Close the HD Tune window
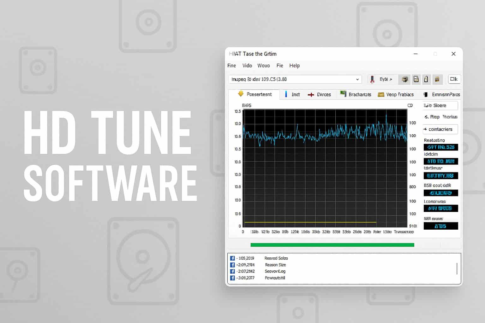Image resolution: width=485 pixels, height=323 pixels. [453, 54]
